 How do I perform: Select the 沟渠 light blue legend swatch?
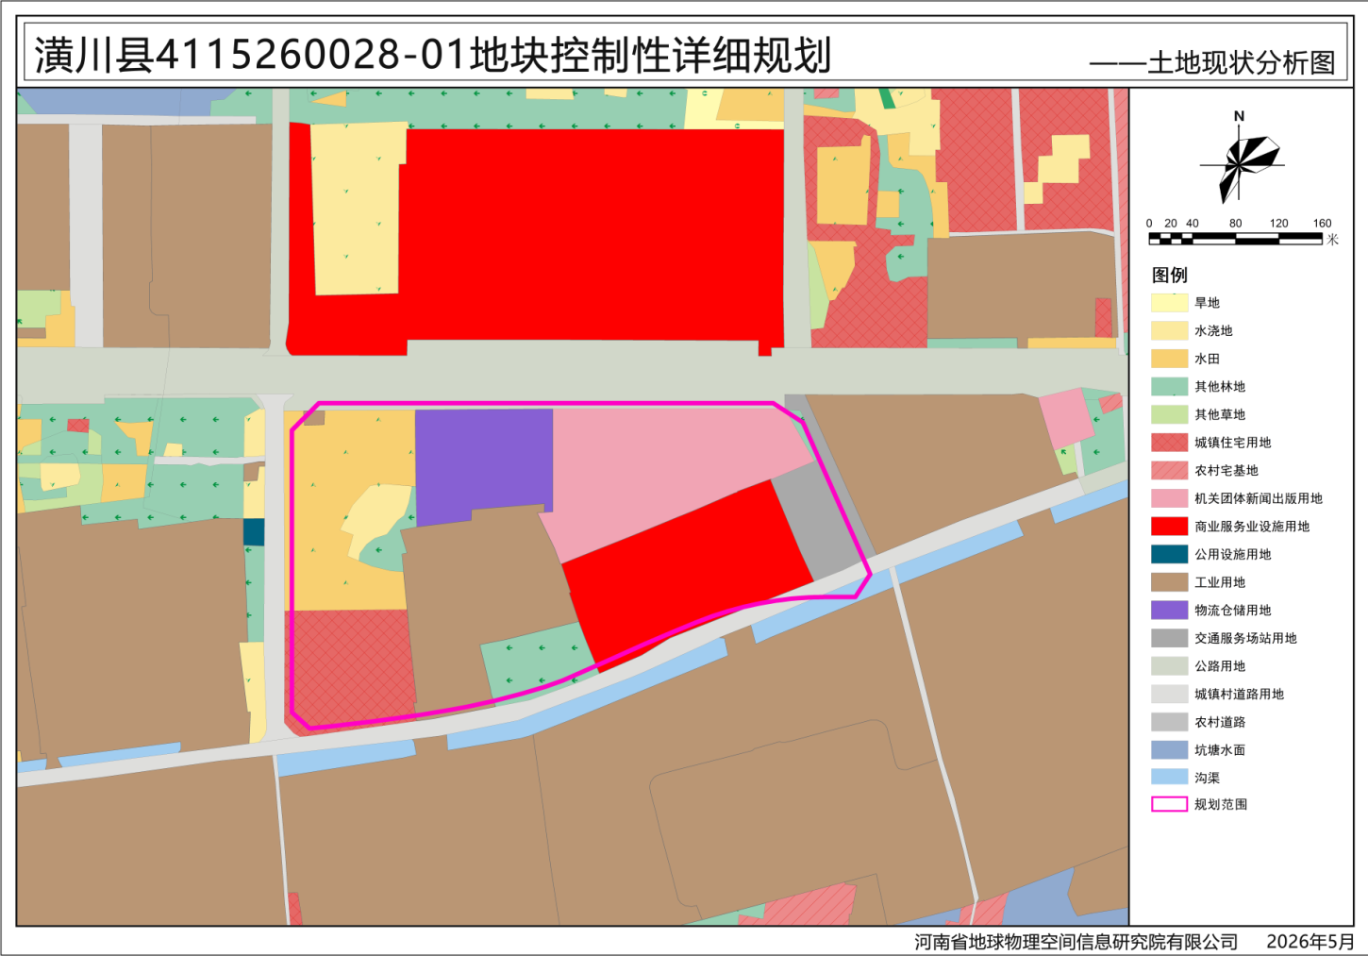tap(1169, 777)
